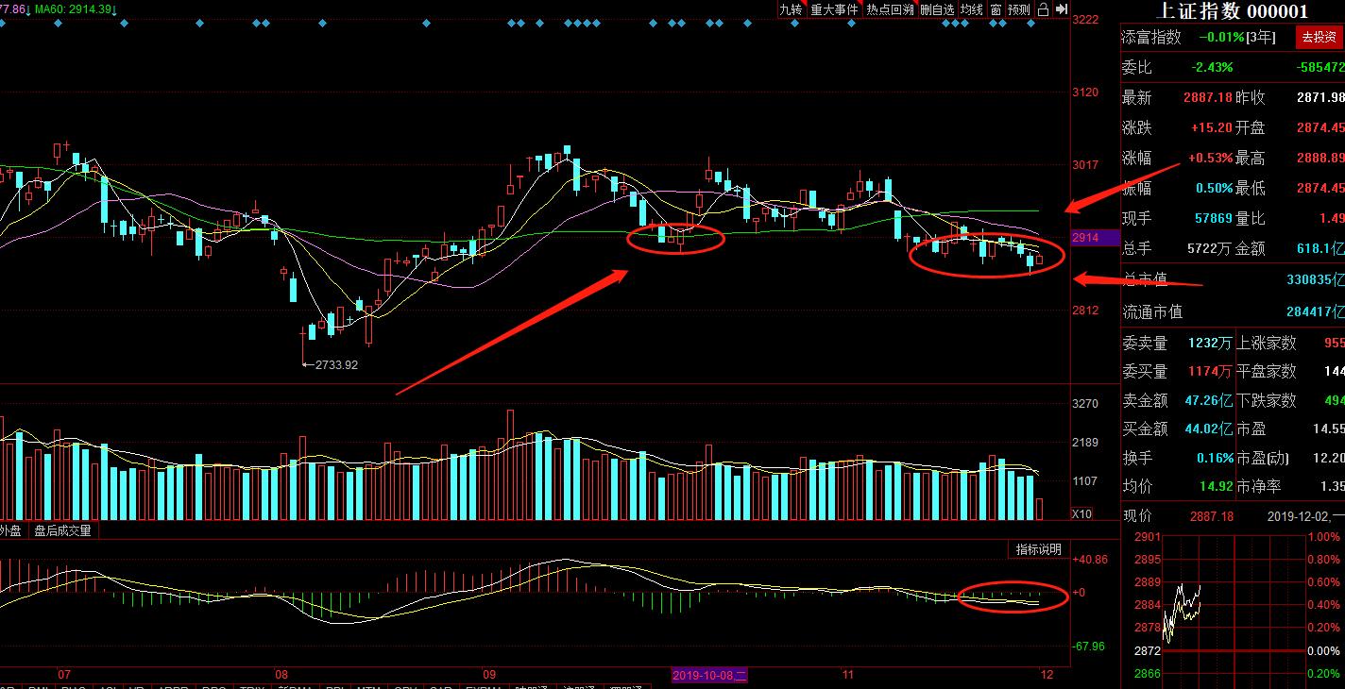Click the 2189 volume axis value

(x=1086, y=442)
